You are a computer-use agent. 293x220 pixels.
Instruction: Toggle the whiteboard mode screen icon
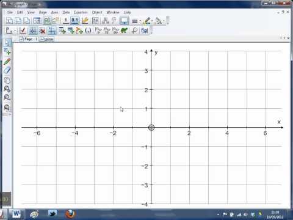click(124, 21)
